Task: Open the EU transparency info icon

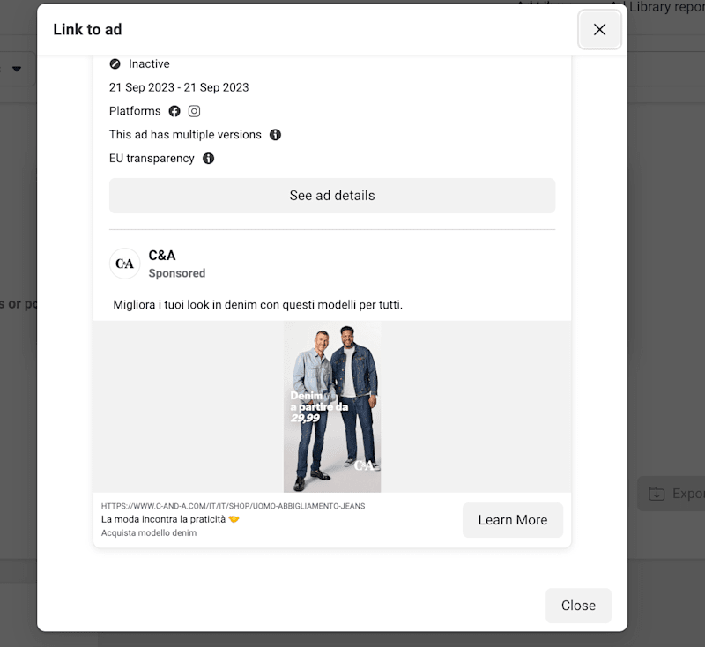Action: click(208, 159)
